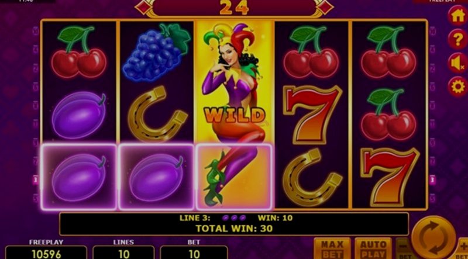
Task: Open the settings gear icon
Action: [x=458, y=87]
